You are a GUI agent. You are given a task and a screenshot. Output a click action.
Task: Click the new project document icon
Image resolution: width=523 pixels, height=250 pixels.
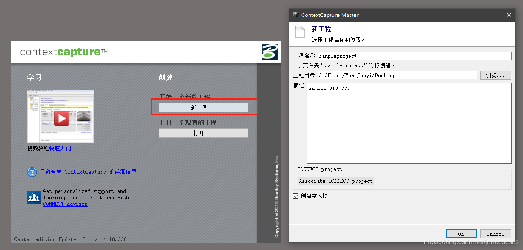(x=300, y=32)
